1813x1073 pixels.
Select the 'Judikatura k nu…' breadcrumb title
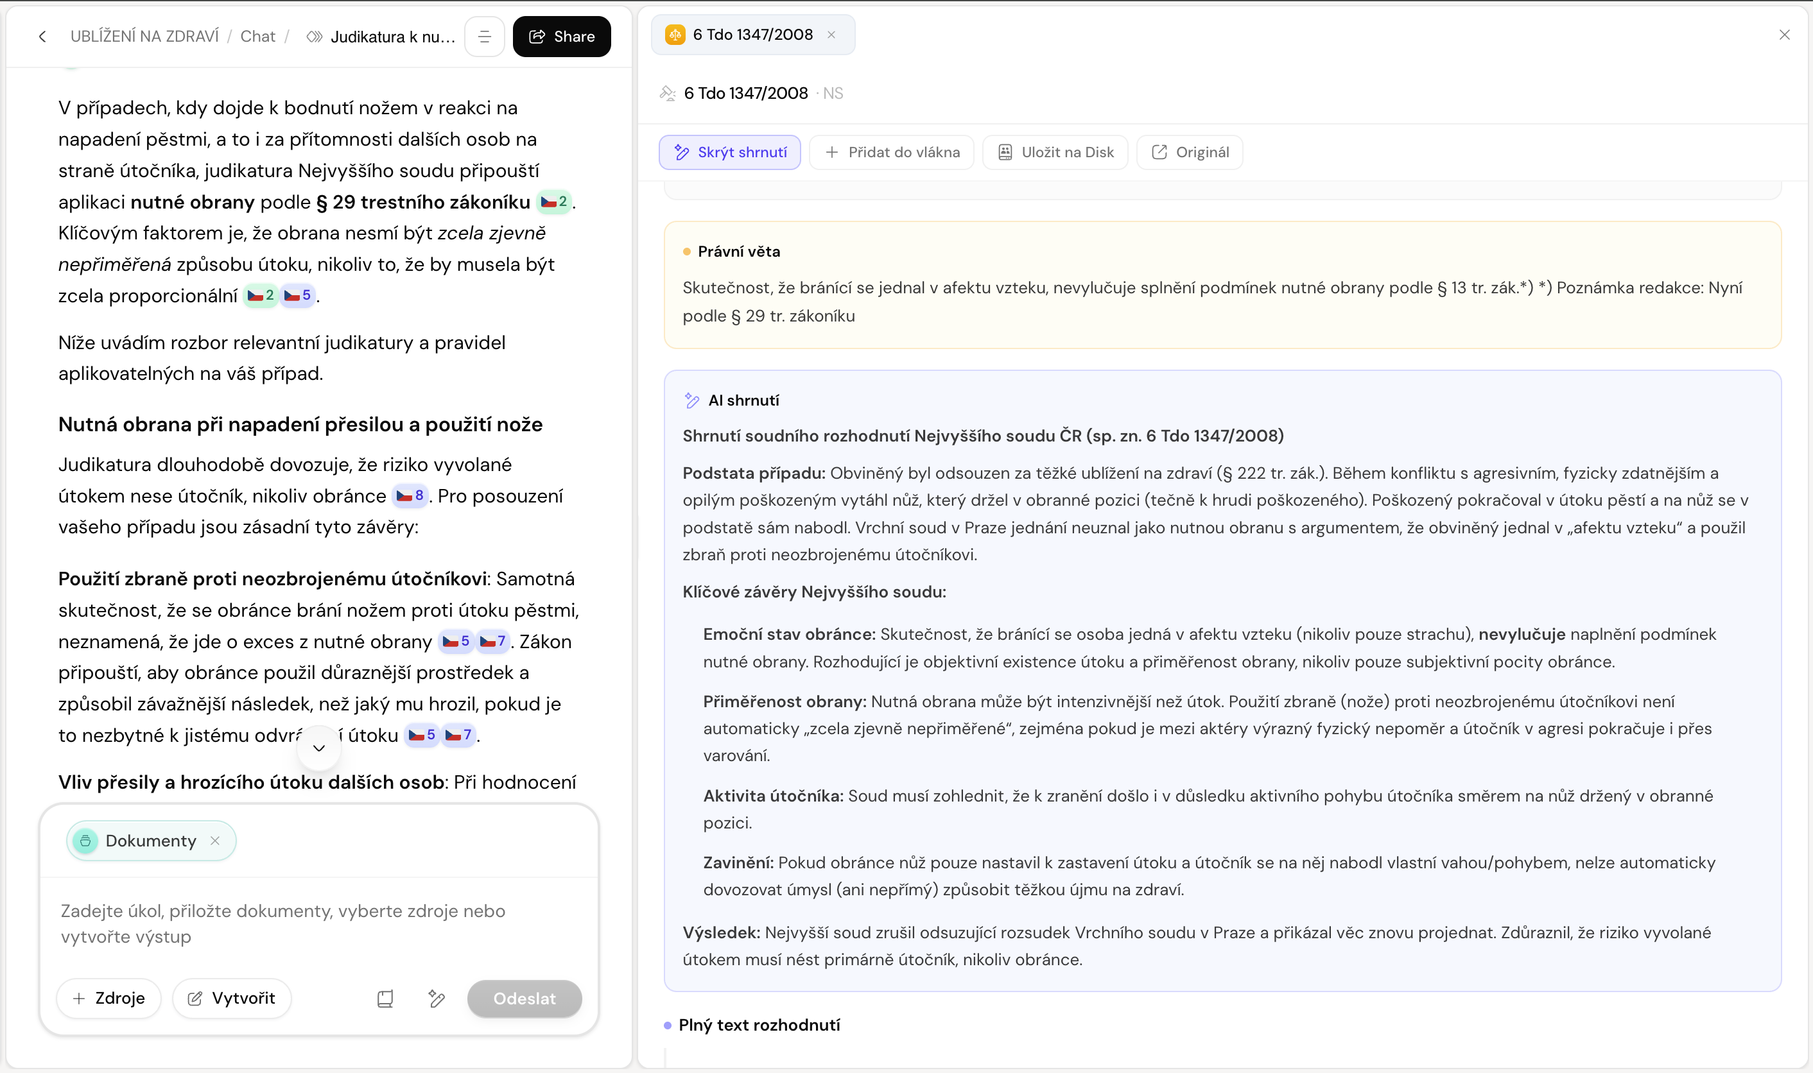pos(393,37)
